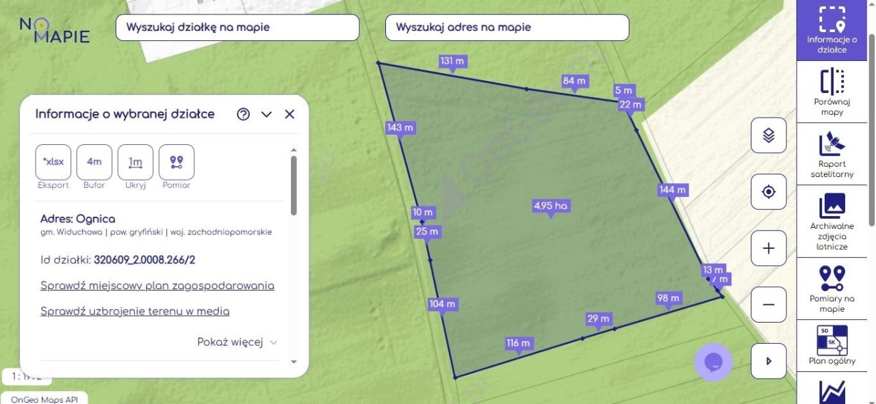876x404 pixels.
Task: Zoom in with the plus button
Action: point(768,248)
